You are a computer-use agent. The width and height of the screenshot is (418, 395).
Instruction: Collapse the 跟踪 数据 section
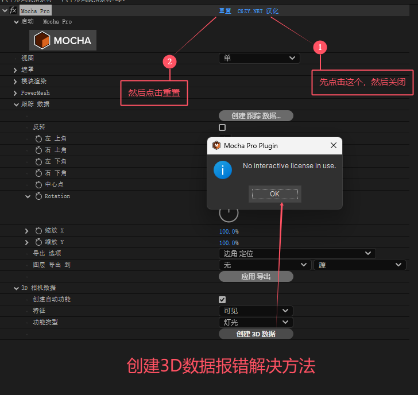[x=16, y=104]
